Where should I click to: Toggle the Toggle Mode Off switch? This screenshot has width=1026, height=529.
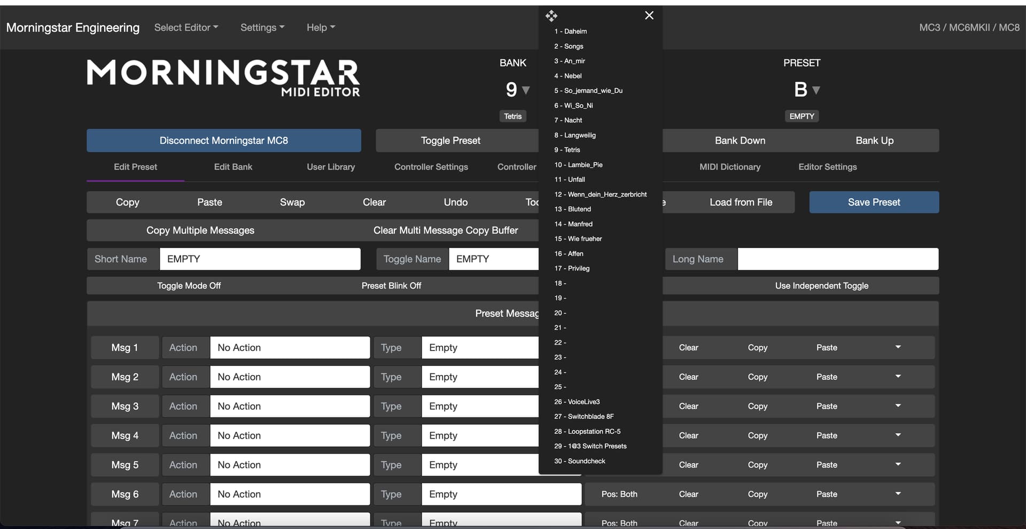coord(189,286)
